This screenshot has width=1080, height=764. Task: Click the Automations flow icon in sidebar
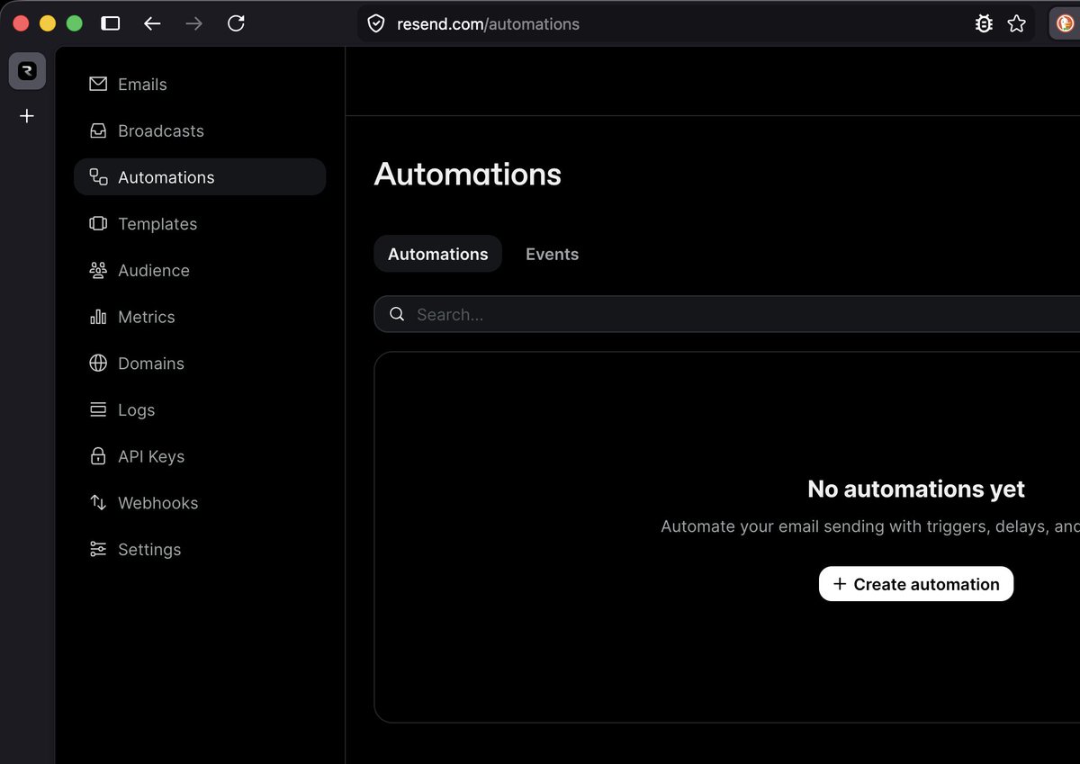98,177
